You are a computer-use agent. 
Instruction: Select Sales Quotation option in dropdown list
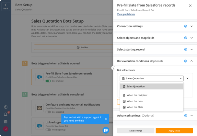pos(152,86)
